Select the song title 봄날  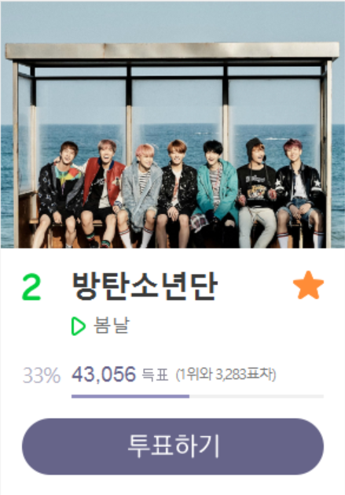tap(112, 325)
